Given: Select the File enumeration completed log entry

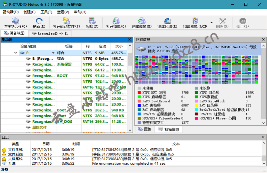Looking at the screenshot, I should 131,163.
